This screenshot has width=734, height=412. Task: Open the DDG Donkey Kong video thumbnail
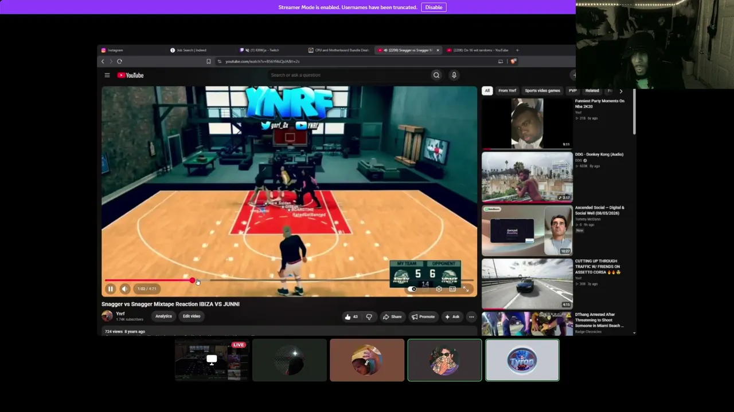click(x=527, y=176)
